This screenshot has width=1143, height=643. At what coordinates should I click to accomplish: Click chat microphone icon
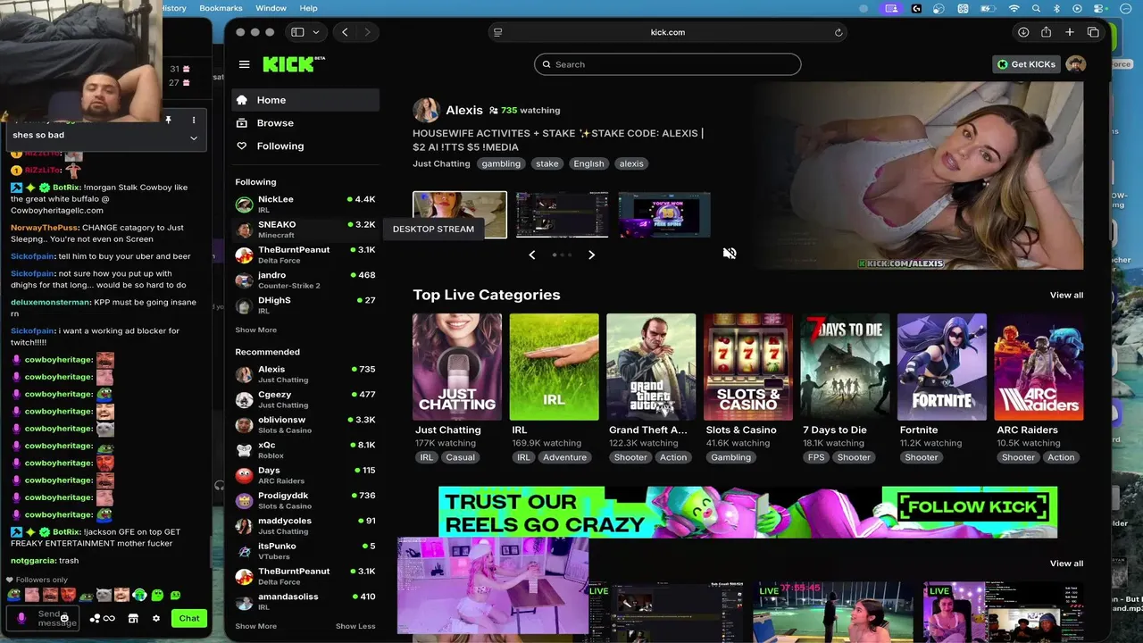[x=21, y=618]
